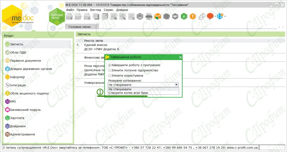The height and width of the screenshot is (152, 287).
Task: Open the Правка menu
Action: pyautogui.click(x=82, y=10)
